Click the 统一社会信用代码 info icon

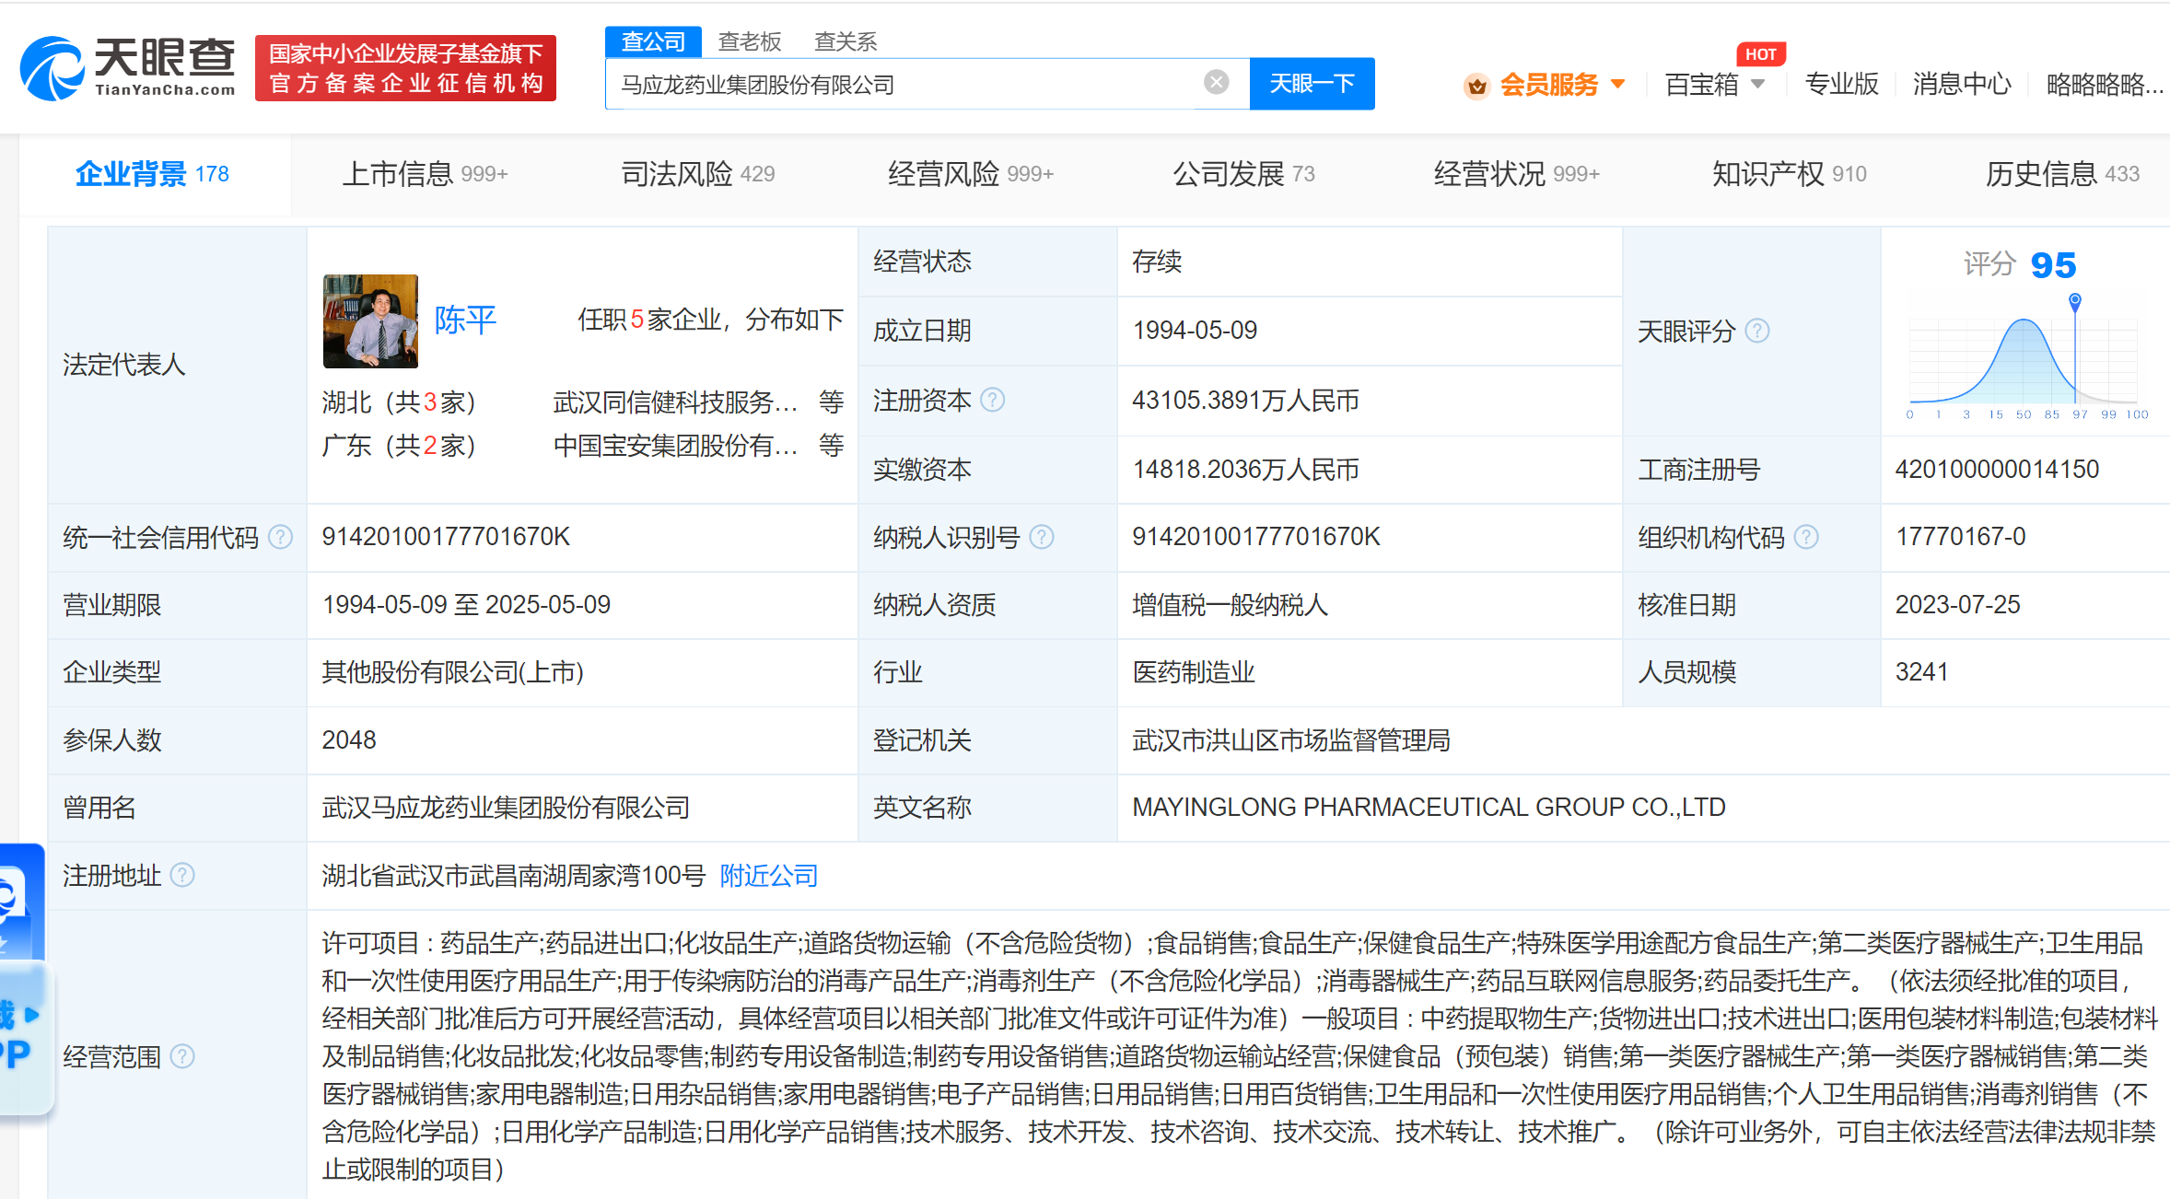[281, 537]
